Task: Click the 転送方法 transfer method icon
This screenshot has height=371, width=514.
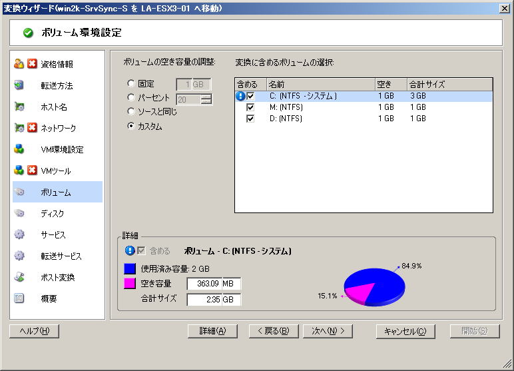Action: [19, 85]
